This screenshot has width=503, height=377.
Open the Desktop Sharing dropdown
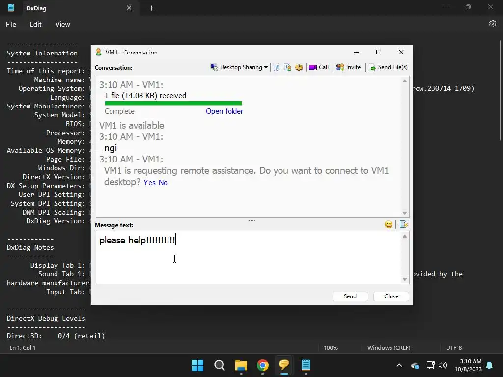[239, 67]
